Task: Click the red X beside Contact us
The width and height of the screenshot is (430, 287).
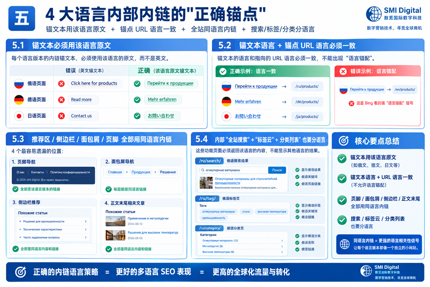Action: (61, 116)
